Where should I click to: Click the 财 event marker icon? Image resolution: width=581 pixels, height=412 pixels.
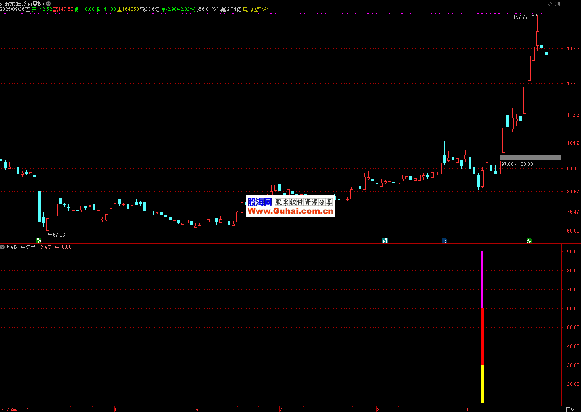click(x=444, y=241)
